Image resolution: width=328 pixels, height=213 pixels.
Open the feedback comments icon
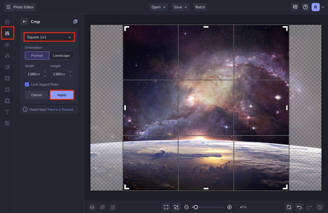click(x=295, y=7)
